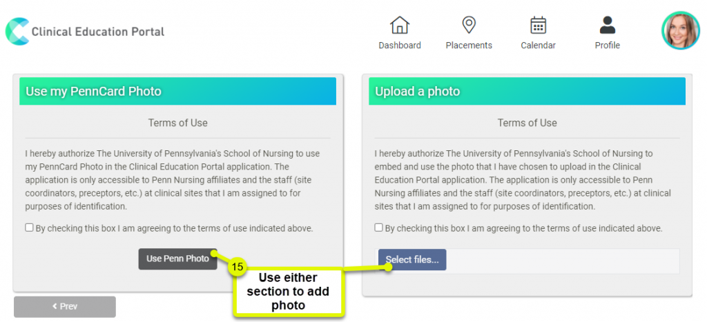Open the Calendar icon in the top navigation
Viewport: 707px width, 322px height.
click(538, 26)
